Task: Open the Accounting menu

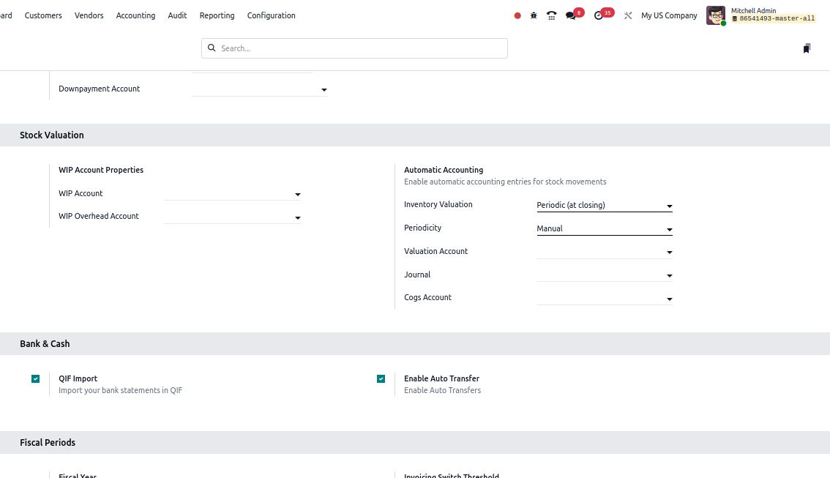Action: point(135,16)
